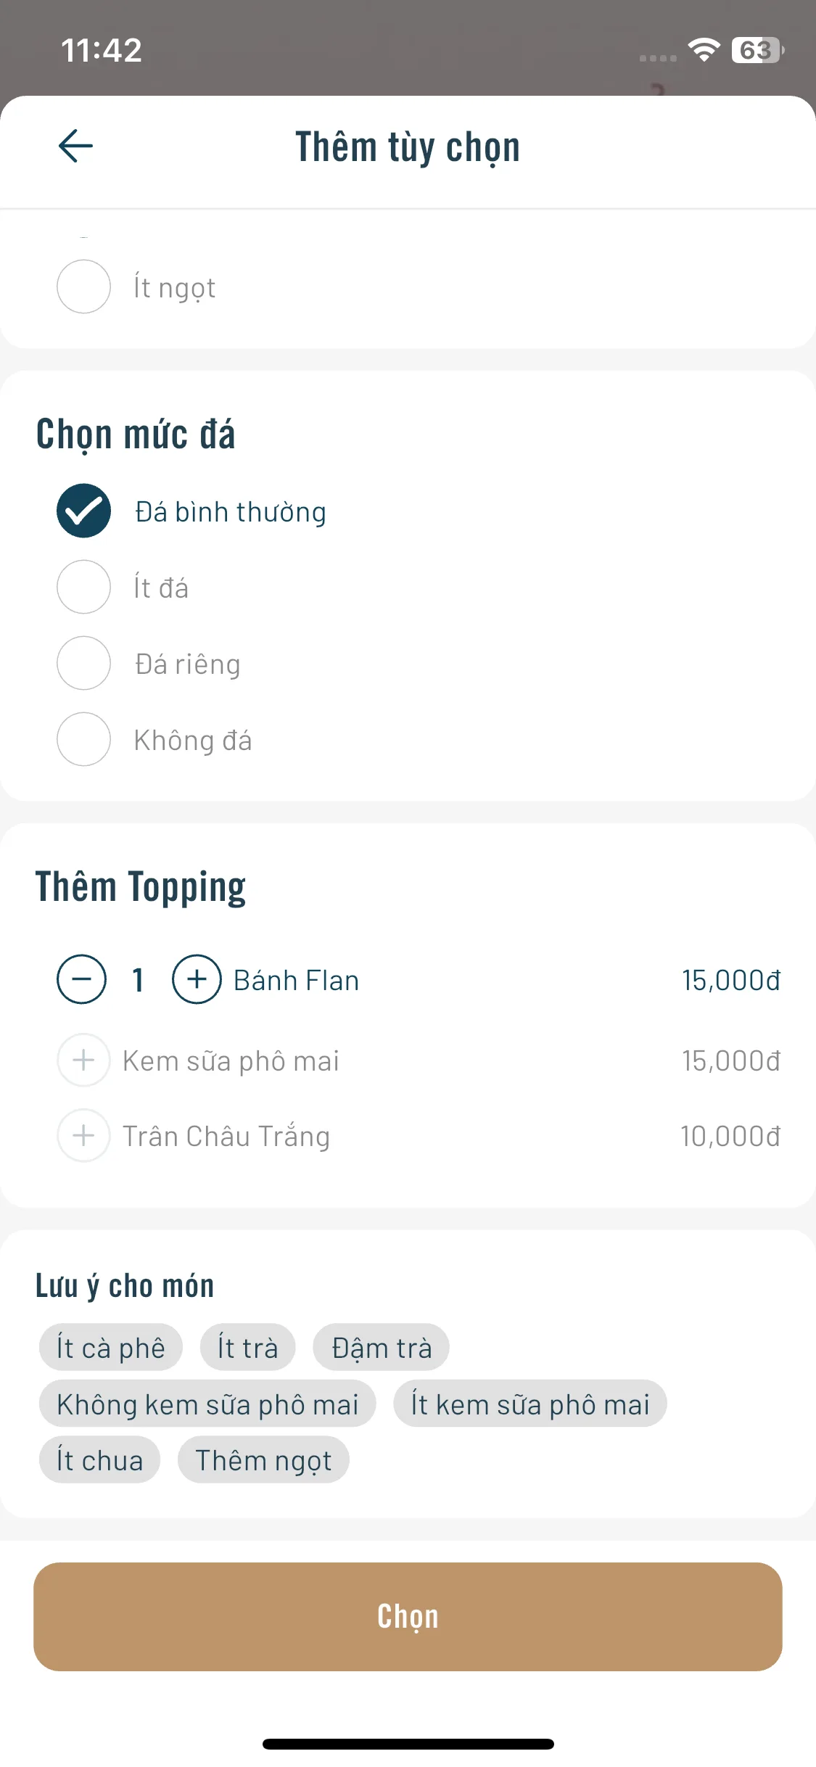Tap the Wi-Fi status icon

703,50
